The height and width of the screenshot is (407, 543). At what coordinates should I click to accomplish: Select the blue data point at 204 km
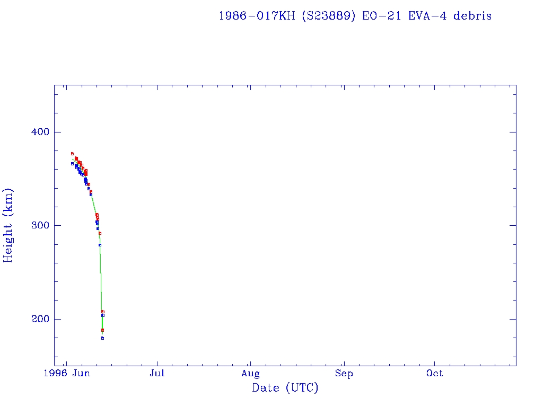point(103,315)
